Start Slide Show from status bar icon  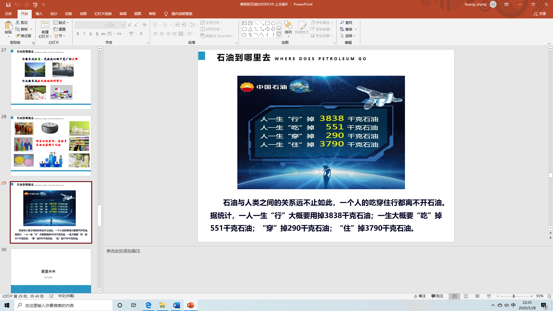click(x=489, y=296)
